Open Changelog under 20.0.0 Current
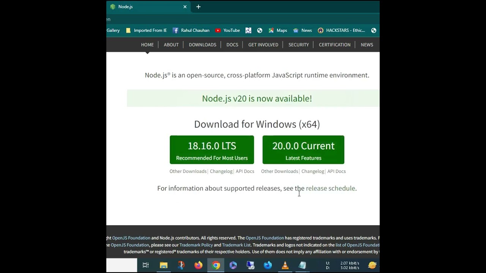This screenshot has height=273, width=486. (312, 171)
